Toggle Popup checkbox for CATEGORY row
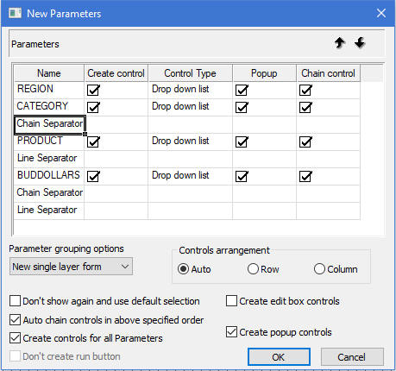Viewport: 396px width, 371px height. [242, 107]
